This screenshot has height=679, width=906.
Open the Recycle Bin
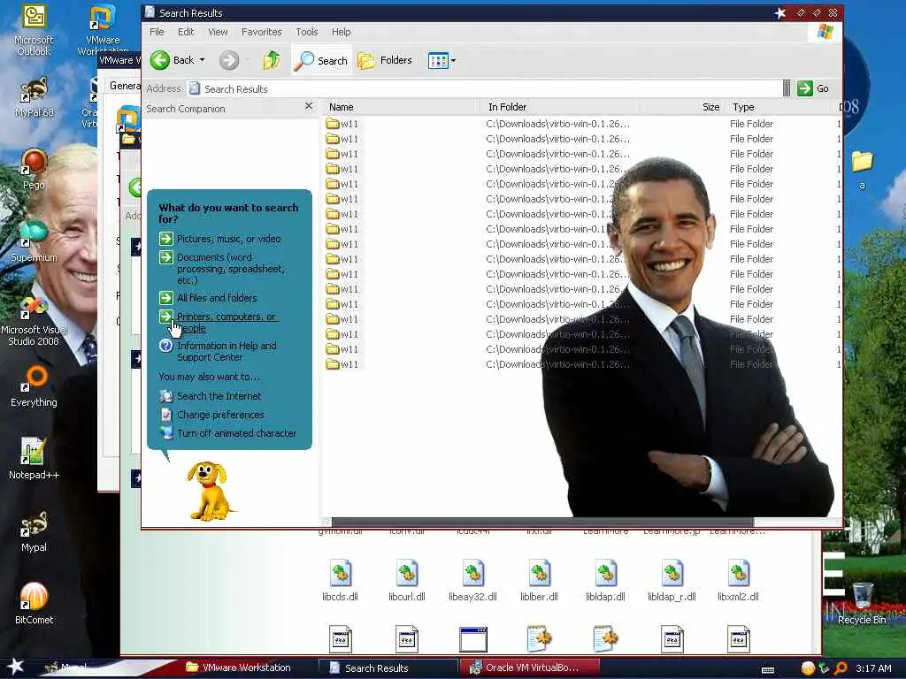click(x=862, y=604)
